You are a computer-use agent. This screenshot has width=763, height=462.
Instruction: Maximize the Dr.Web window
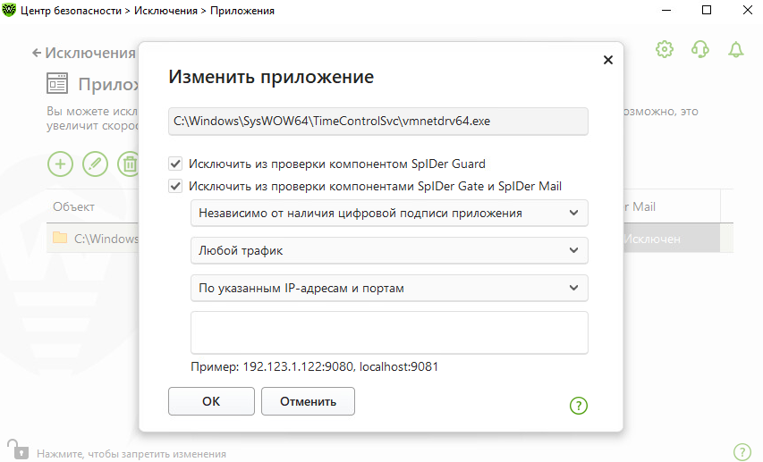point(707,10)
